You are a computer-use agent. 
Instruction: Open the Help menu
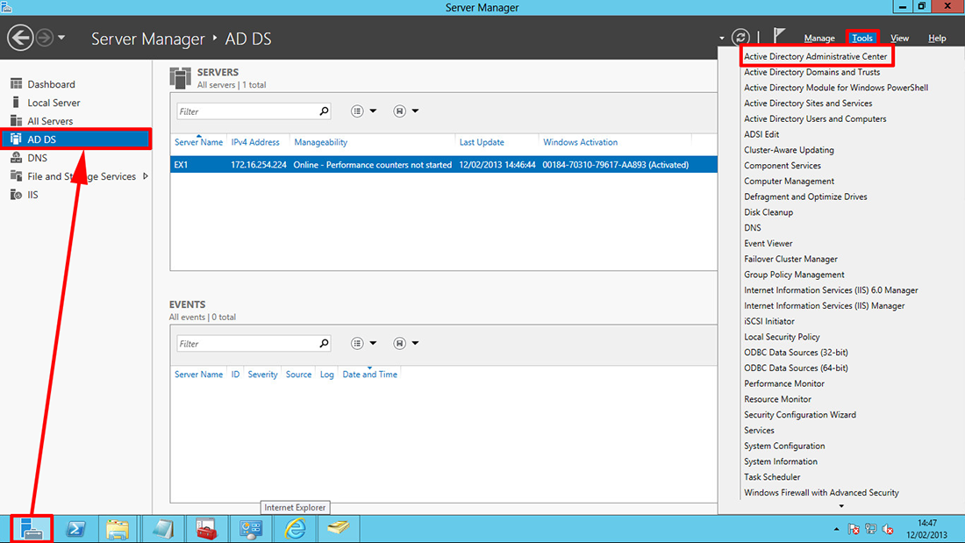click(937, 39)
